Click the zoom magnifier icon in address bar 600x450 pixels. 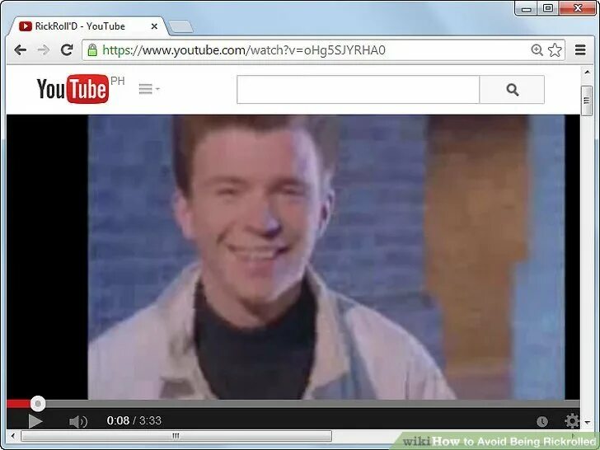(537, 49)
